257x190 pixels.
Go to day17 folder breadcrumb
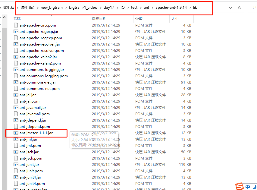coord(109,8)
